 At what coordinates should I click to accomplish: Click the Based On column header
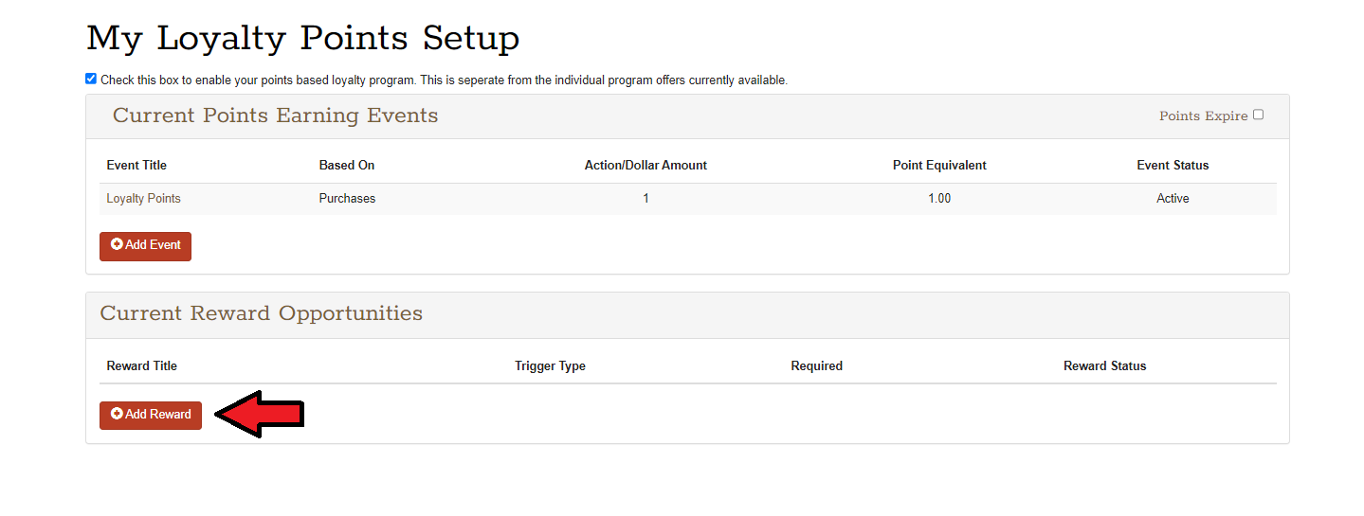coord(347,166)
